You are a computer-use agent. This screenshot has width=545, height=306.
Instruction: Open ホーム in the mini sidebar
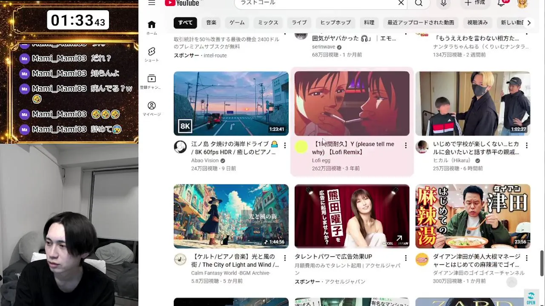[x=152, y=27]
